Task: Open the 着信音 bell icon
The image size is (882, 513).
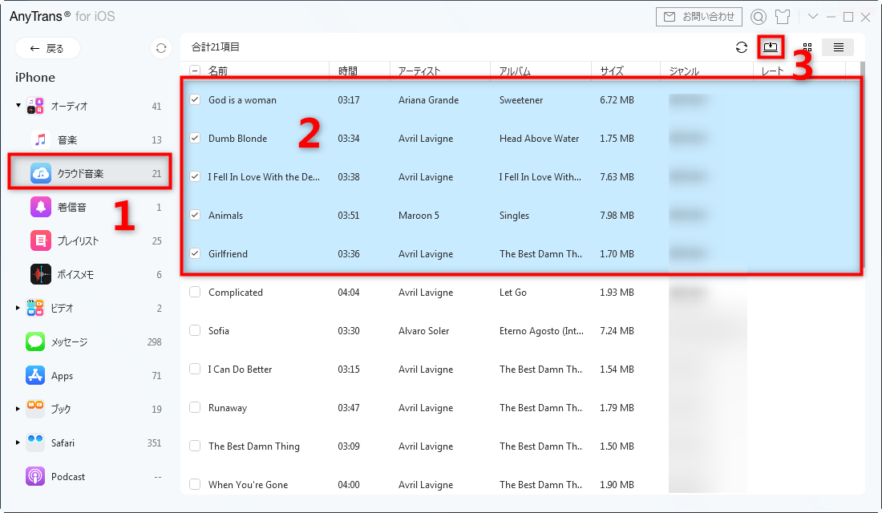Action: tap(41, 207)
